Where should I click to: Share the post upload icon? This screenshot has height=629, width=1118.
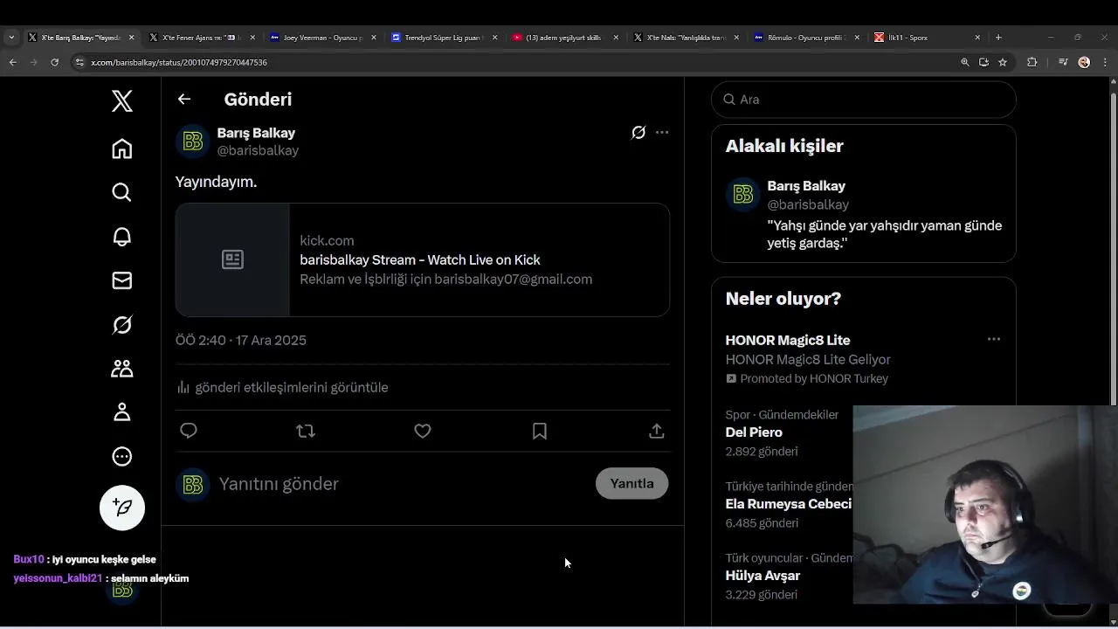click(x=657, y=431)
